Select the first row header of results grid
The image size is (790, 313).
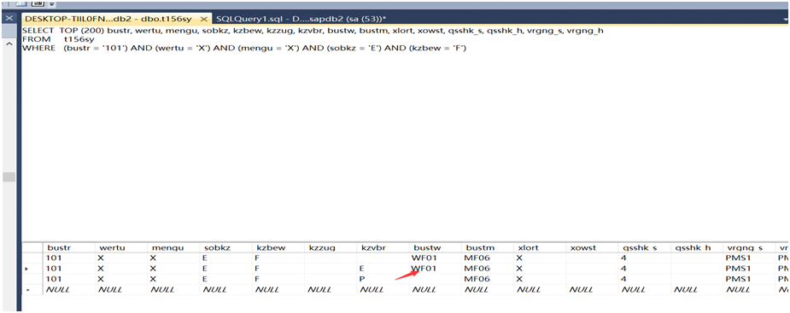click(32, 258)
